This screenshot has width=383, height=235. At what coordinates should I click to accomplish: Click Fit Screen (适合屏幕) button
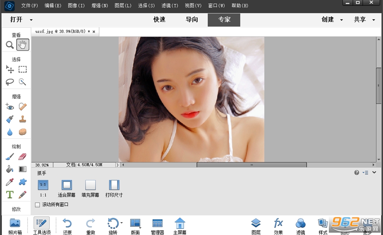67,185
